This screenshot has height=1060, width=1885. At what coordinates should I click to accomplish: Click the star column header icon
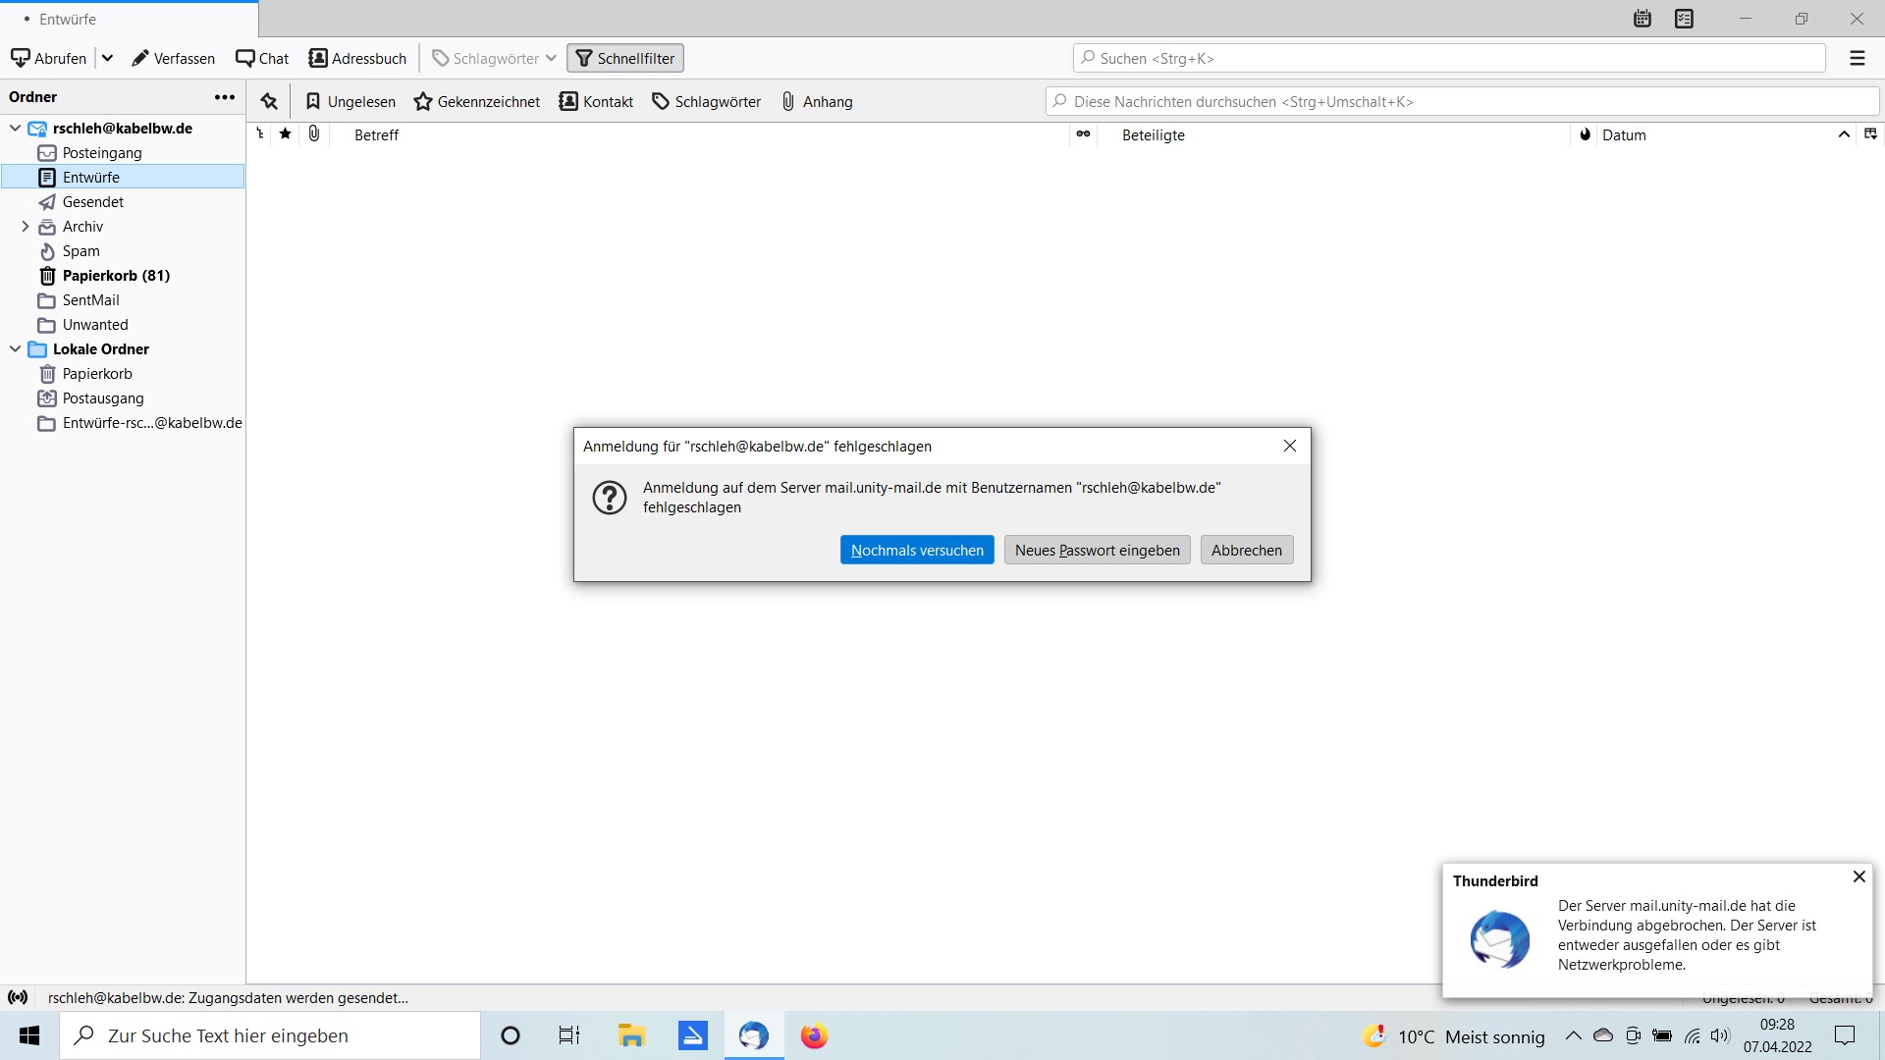pyautogui.click(x=286, y=134)
